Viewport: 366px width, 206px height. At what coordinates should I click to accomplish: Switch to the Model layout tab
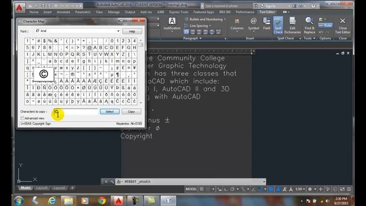tap(26, 188)
